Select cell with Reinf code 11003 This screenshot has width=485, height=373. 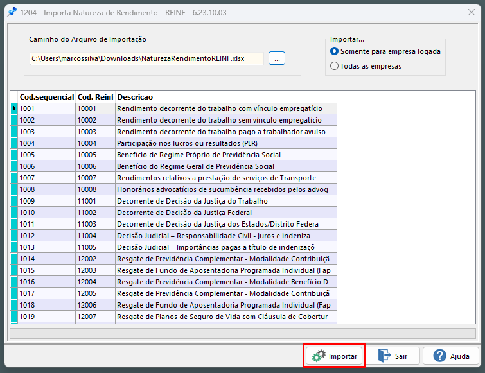tap(95, 224)
